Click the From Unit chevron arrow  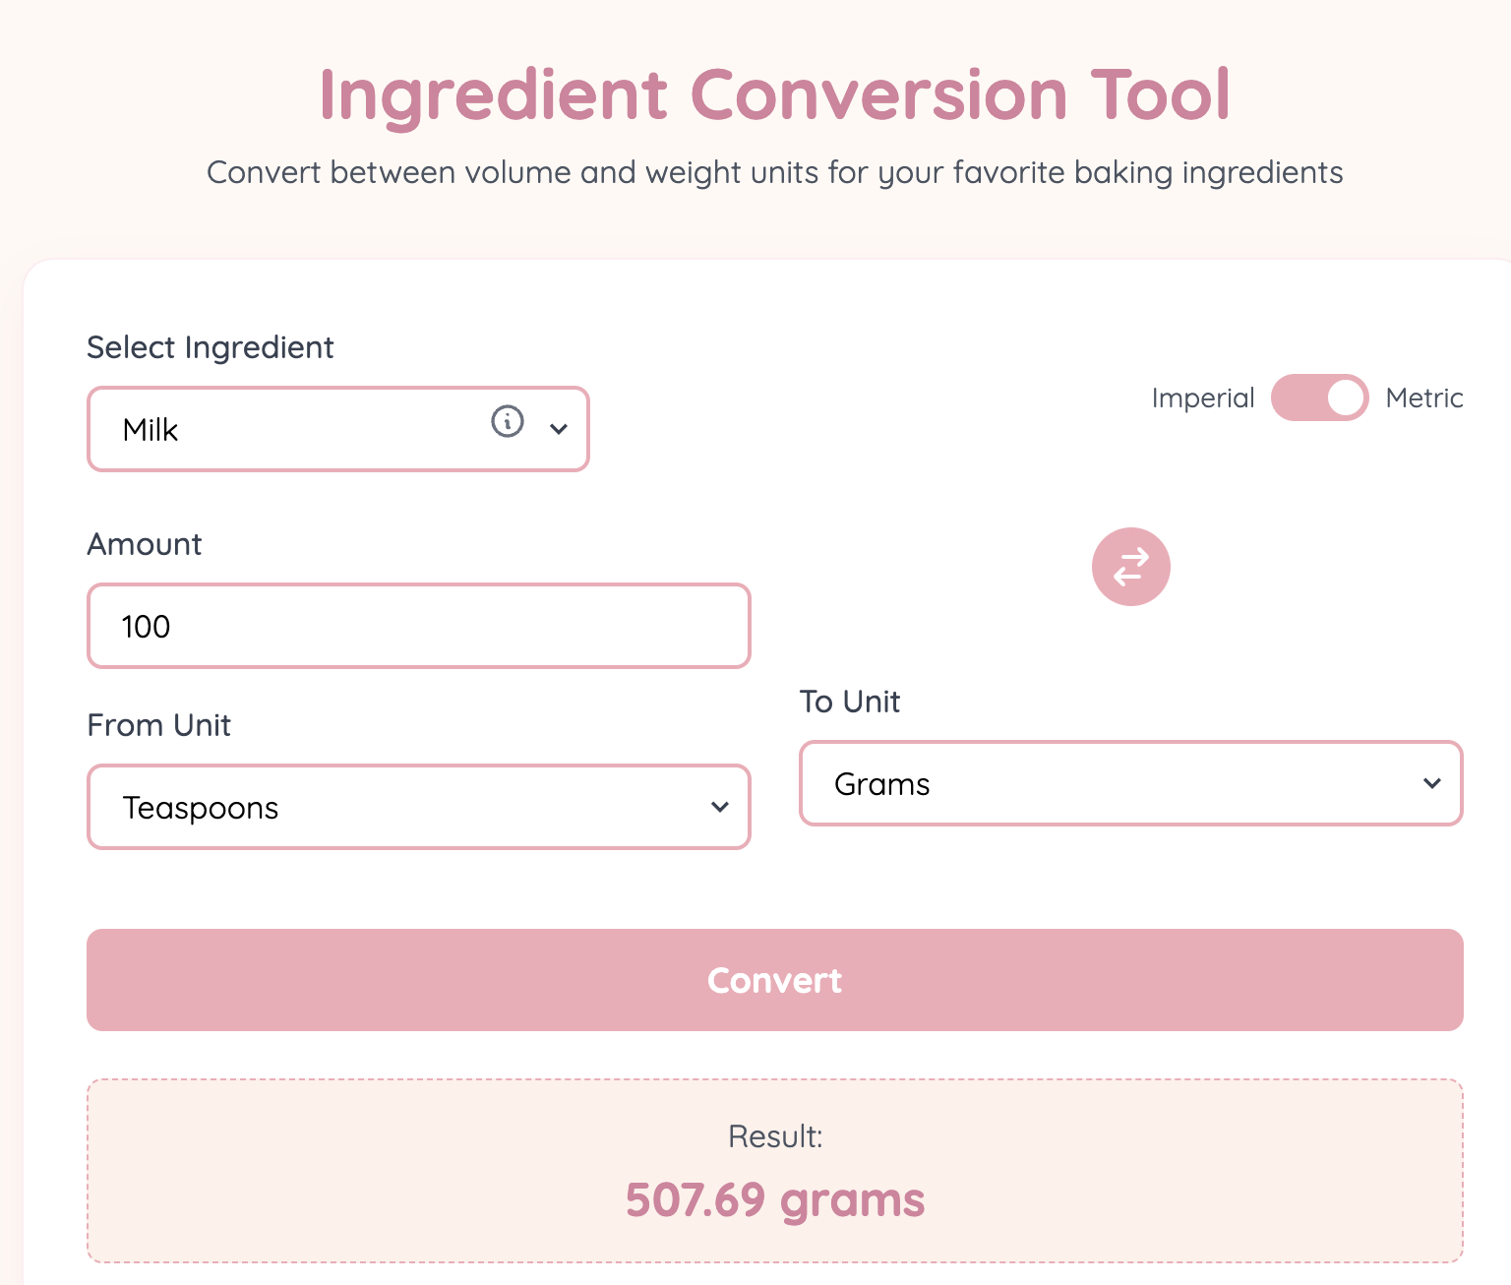(x=719, y=807)
